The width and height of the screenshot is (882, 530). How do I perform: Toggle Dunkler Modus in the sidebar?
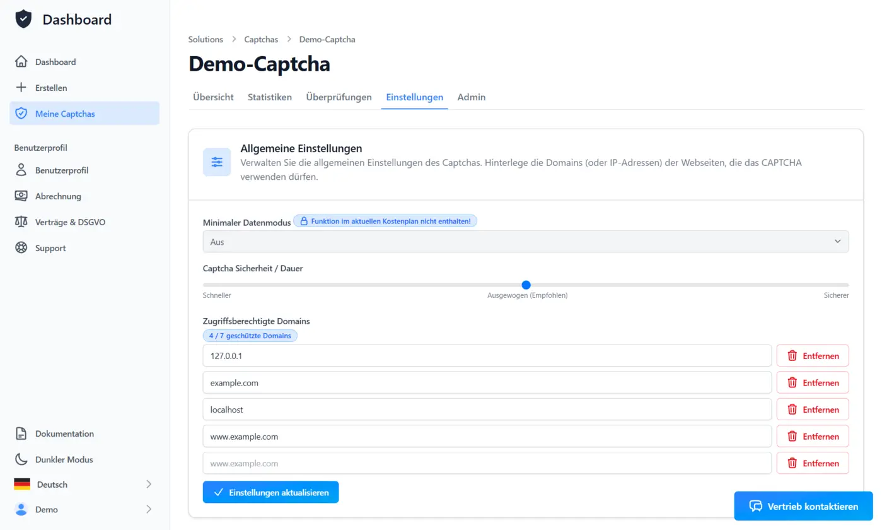point(84,459)
